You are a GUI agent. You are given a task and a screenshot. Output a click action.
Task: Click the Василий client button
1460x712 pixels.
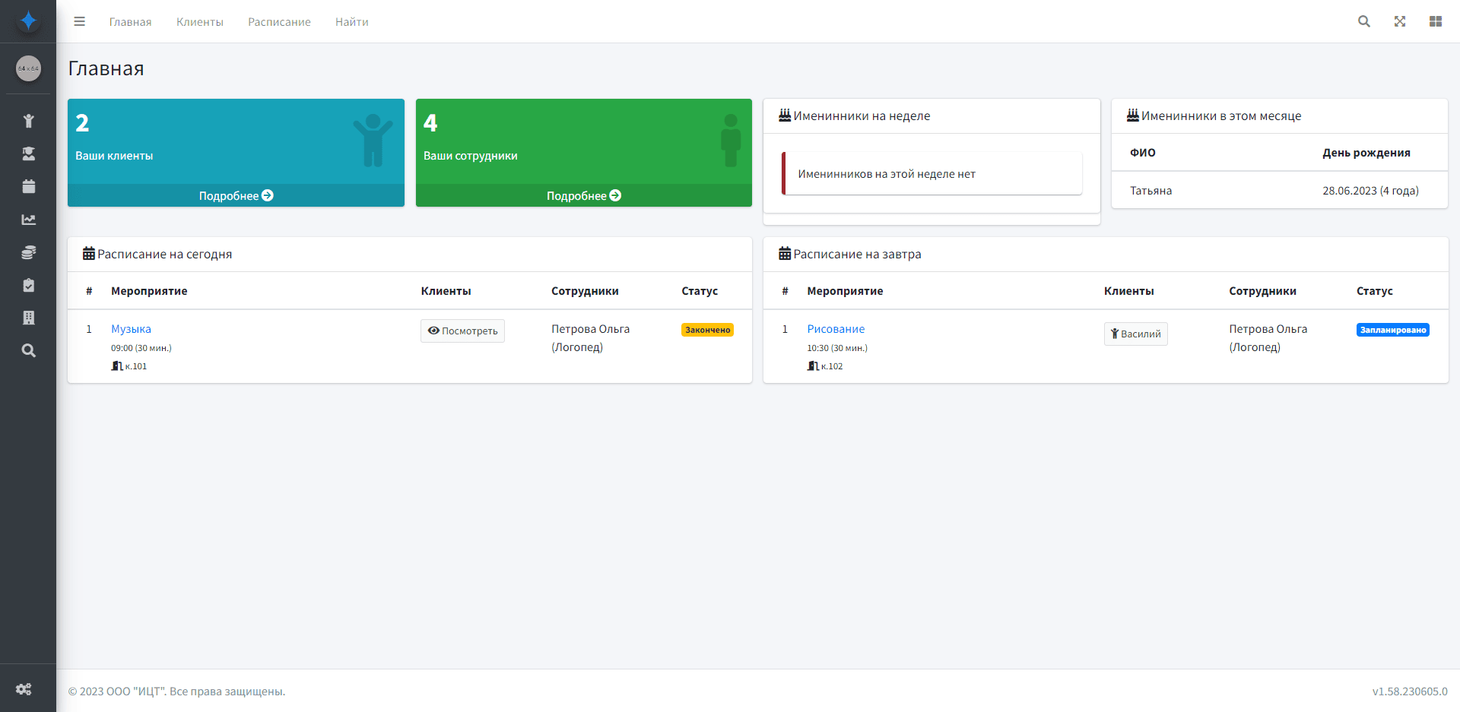pyautogui.click(x=1135, y=334)
